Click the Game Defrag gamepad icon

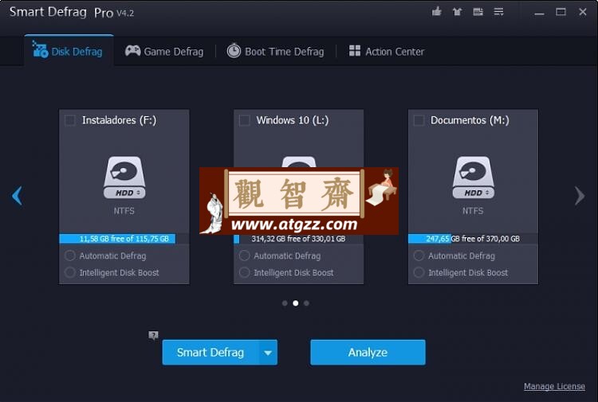pos(132,51)
